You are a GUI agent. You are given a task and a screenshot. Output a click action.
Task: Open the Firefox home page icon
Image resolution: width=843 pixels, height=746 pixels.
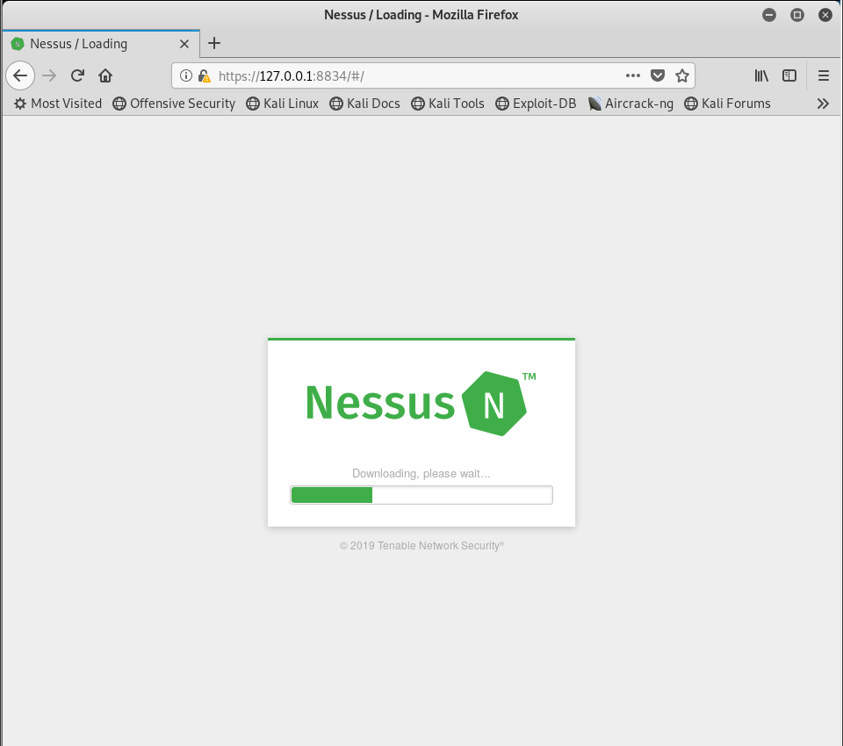click(x=105, y=75)
